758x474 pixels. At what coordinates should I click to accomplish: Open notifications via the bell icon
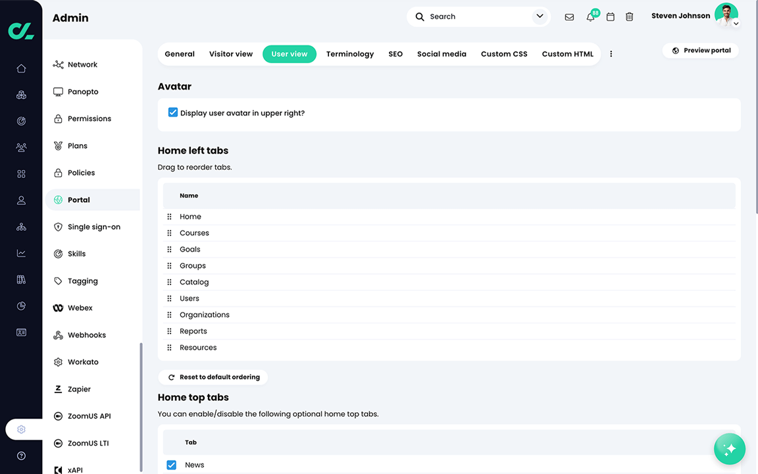(590, 16)
